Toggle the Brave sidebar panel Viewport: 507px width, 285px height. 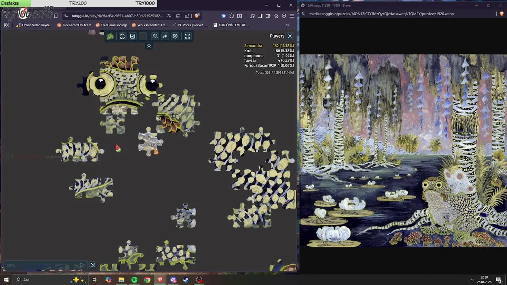tap(260, 16)
